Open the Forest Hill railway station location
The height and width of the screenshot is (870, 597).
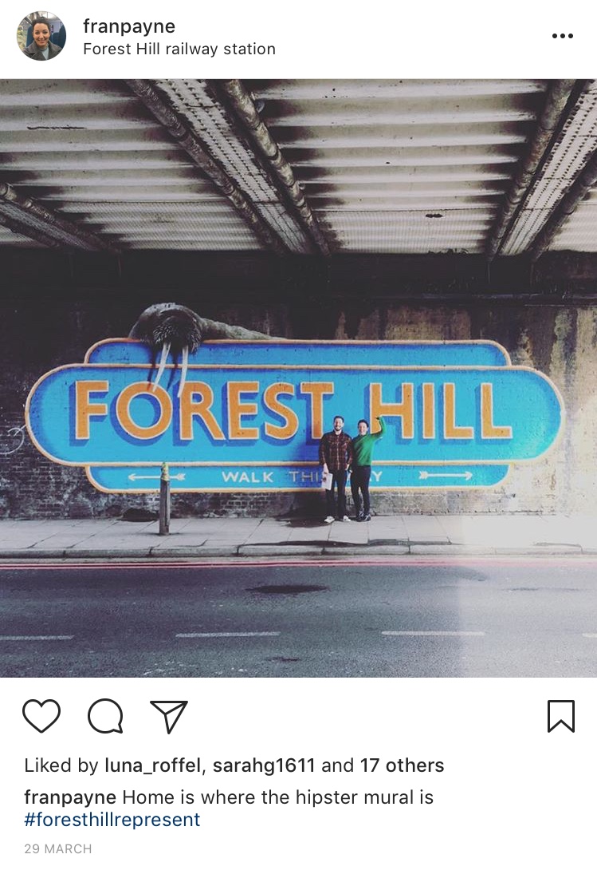click(x=179, y=49)
